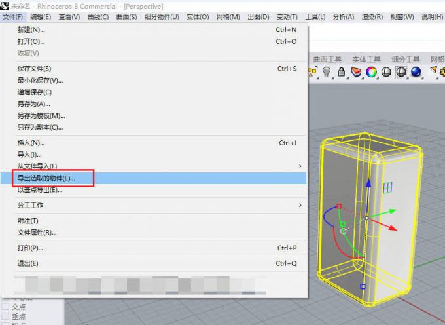Switch to the 细分工具 toolbar tab
Screen dimensions: 445x325
click(405, 59)
